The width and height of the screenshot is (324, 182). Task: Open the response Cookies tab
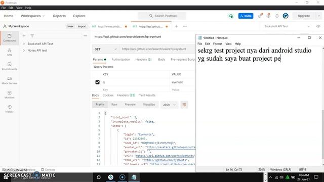(108, 96)
